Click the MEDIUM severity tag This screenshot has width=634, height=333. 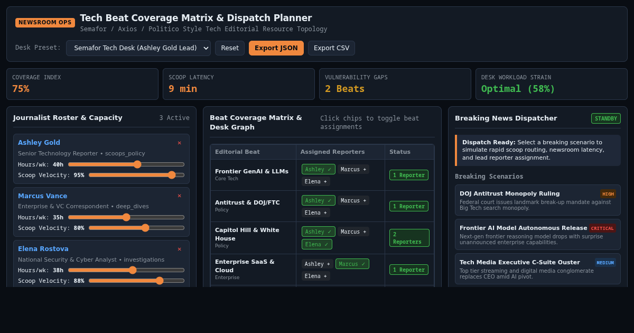[x=605, y=263]
